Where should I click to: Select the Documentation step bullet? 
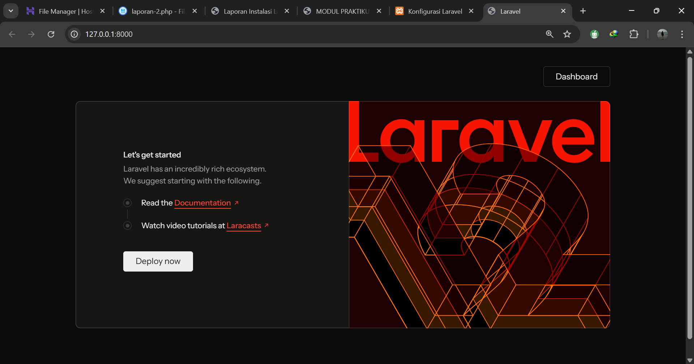128,203
